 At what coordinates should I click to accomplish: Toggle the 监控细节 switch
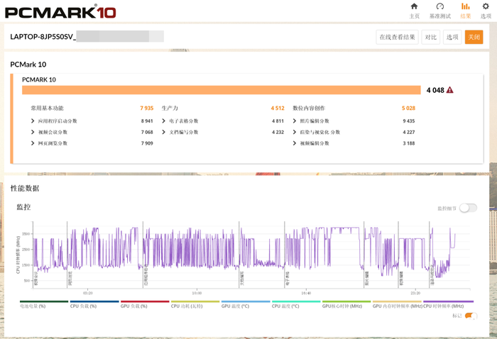tap(468, 208)
